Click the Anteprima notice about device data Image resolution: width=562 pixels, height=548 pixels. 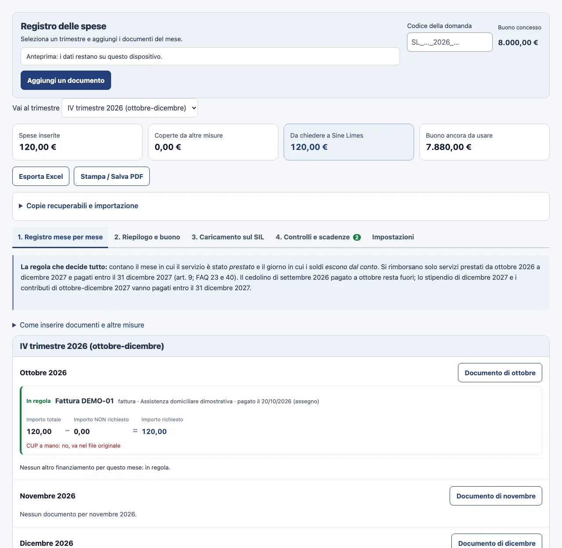coord(210,57)
